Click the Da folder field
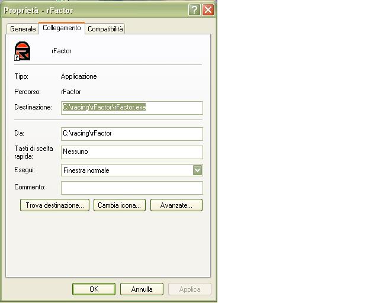379x303 pixels. [x=132, y=134]
